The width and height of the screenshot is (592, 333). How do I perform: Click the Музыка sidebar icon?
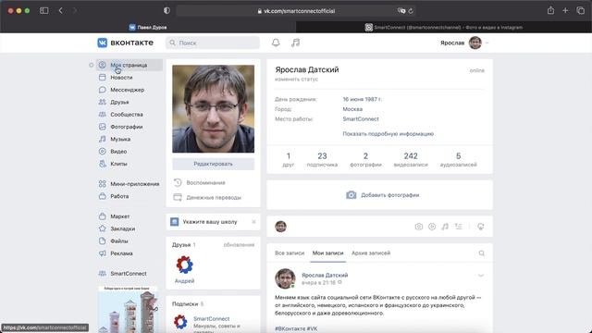103,139
